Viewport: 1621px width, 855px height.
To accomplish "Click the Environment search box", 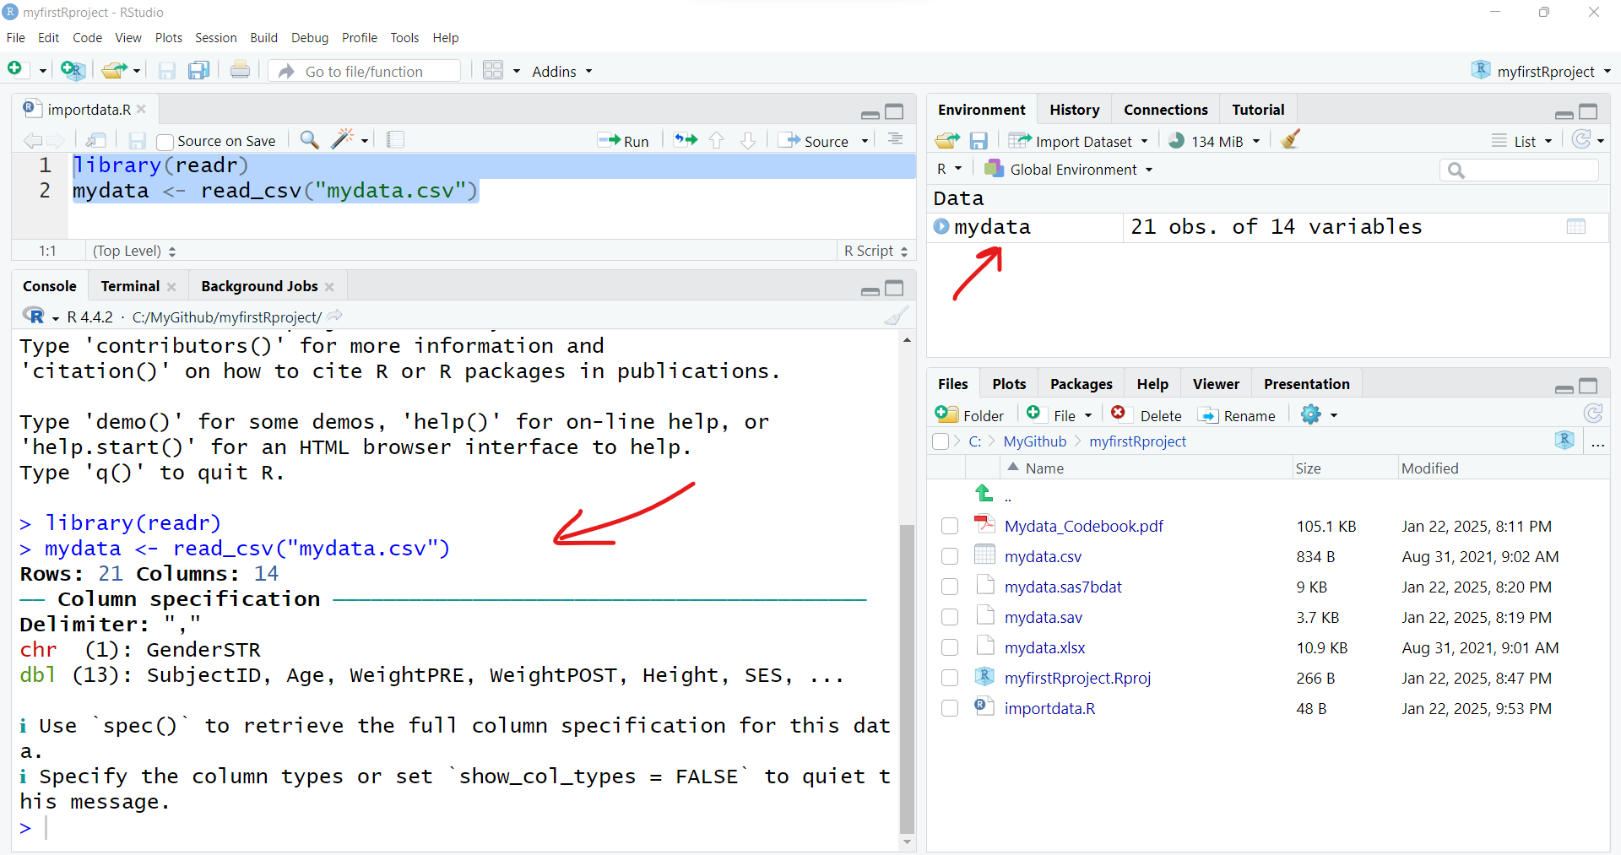I will point(1519,170).
